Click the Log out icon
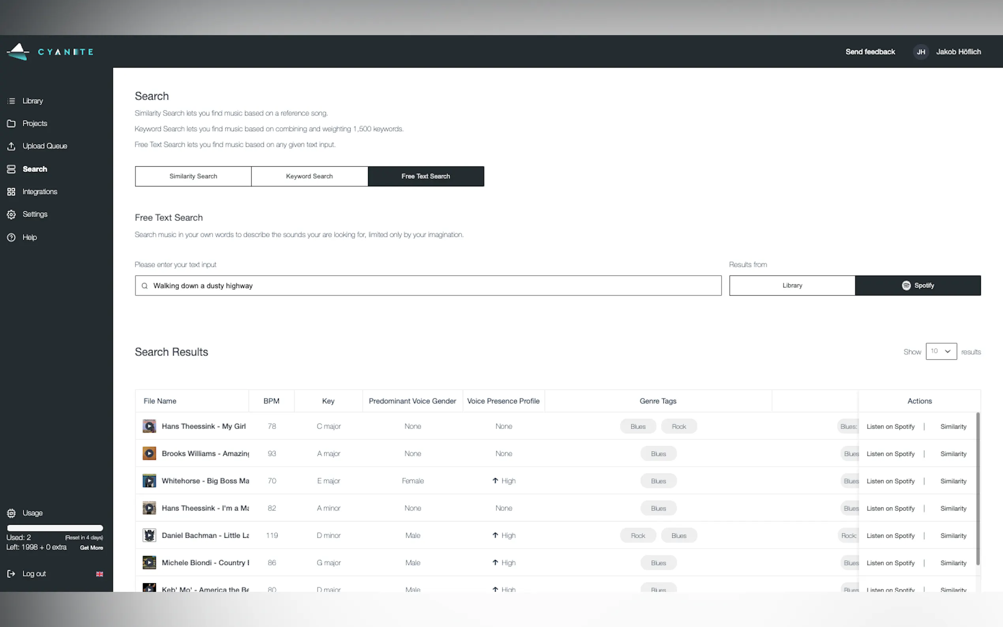Viewport: 1003px width, 627px height. 11,574
